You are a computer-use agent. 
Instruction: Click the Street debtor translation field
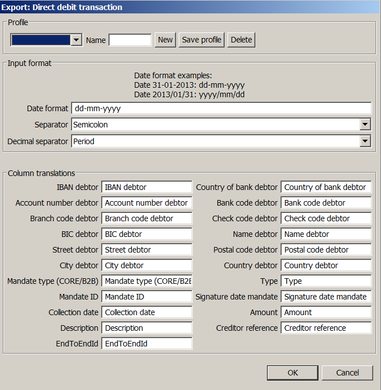(147, 250)
